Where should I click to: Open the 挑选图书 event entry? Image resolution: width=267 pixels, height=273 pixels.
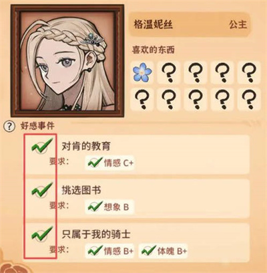137,199
